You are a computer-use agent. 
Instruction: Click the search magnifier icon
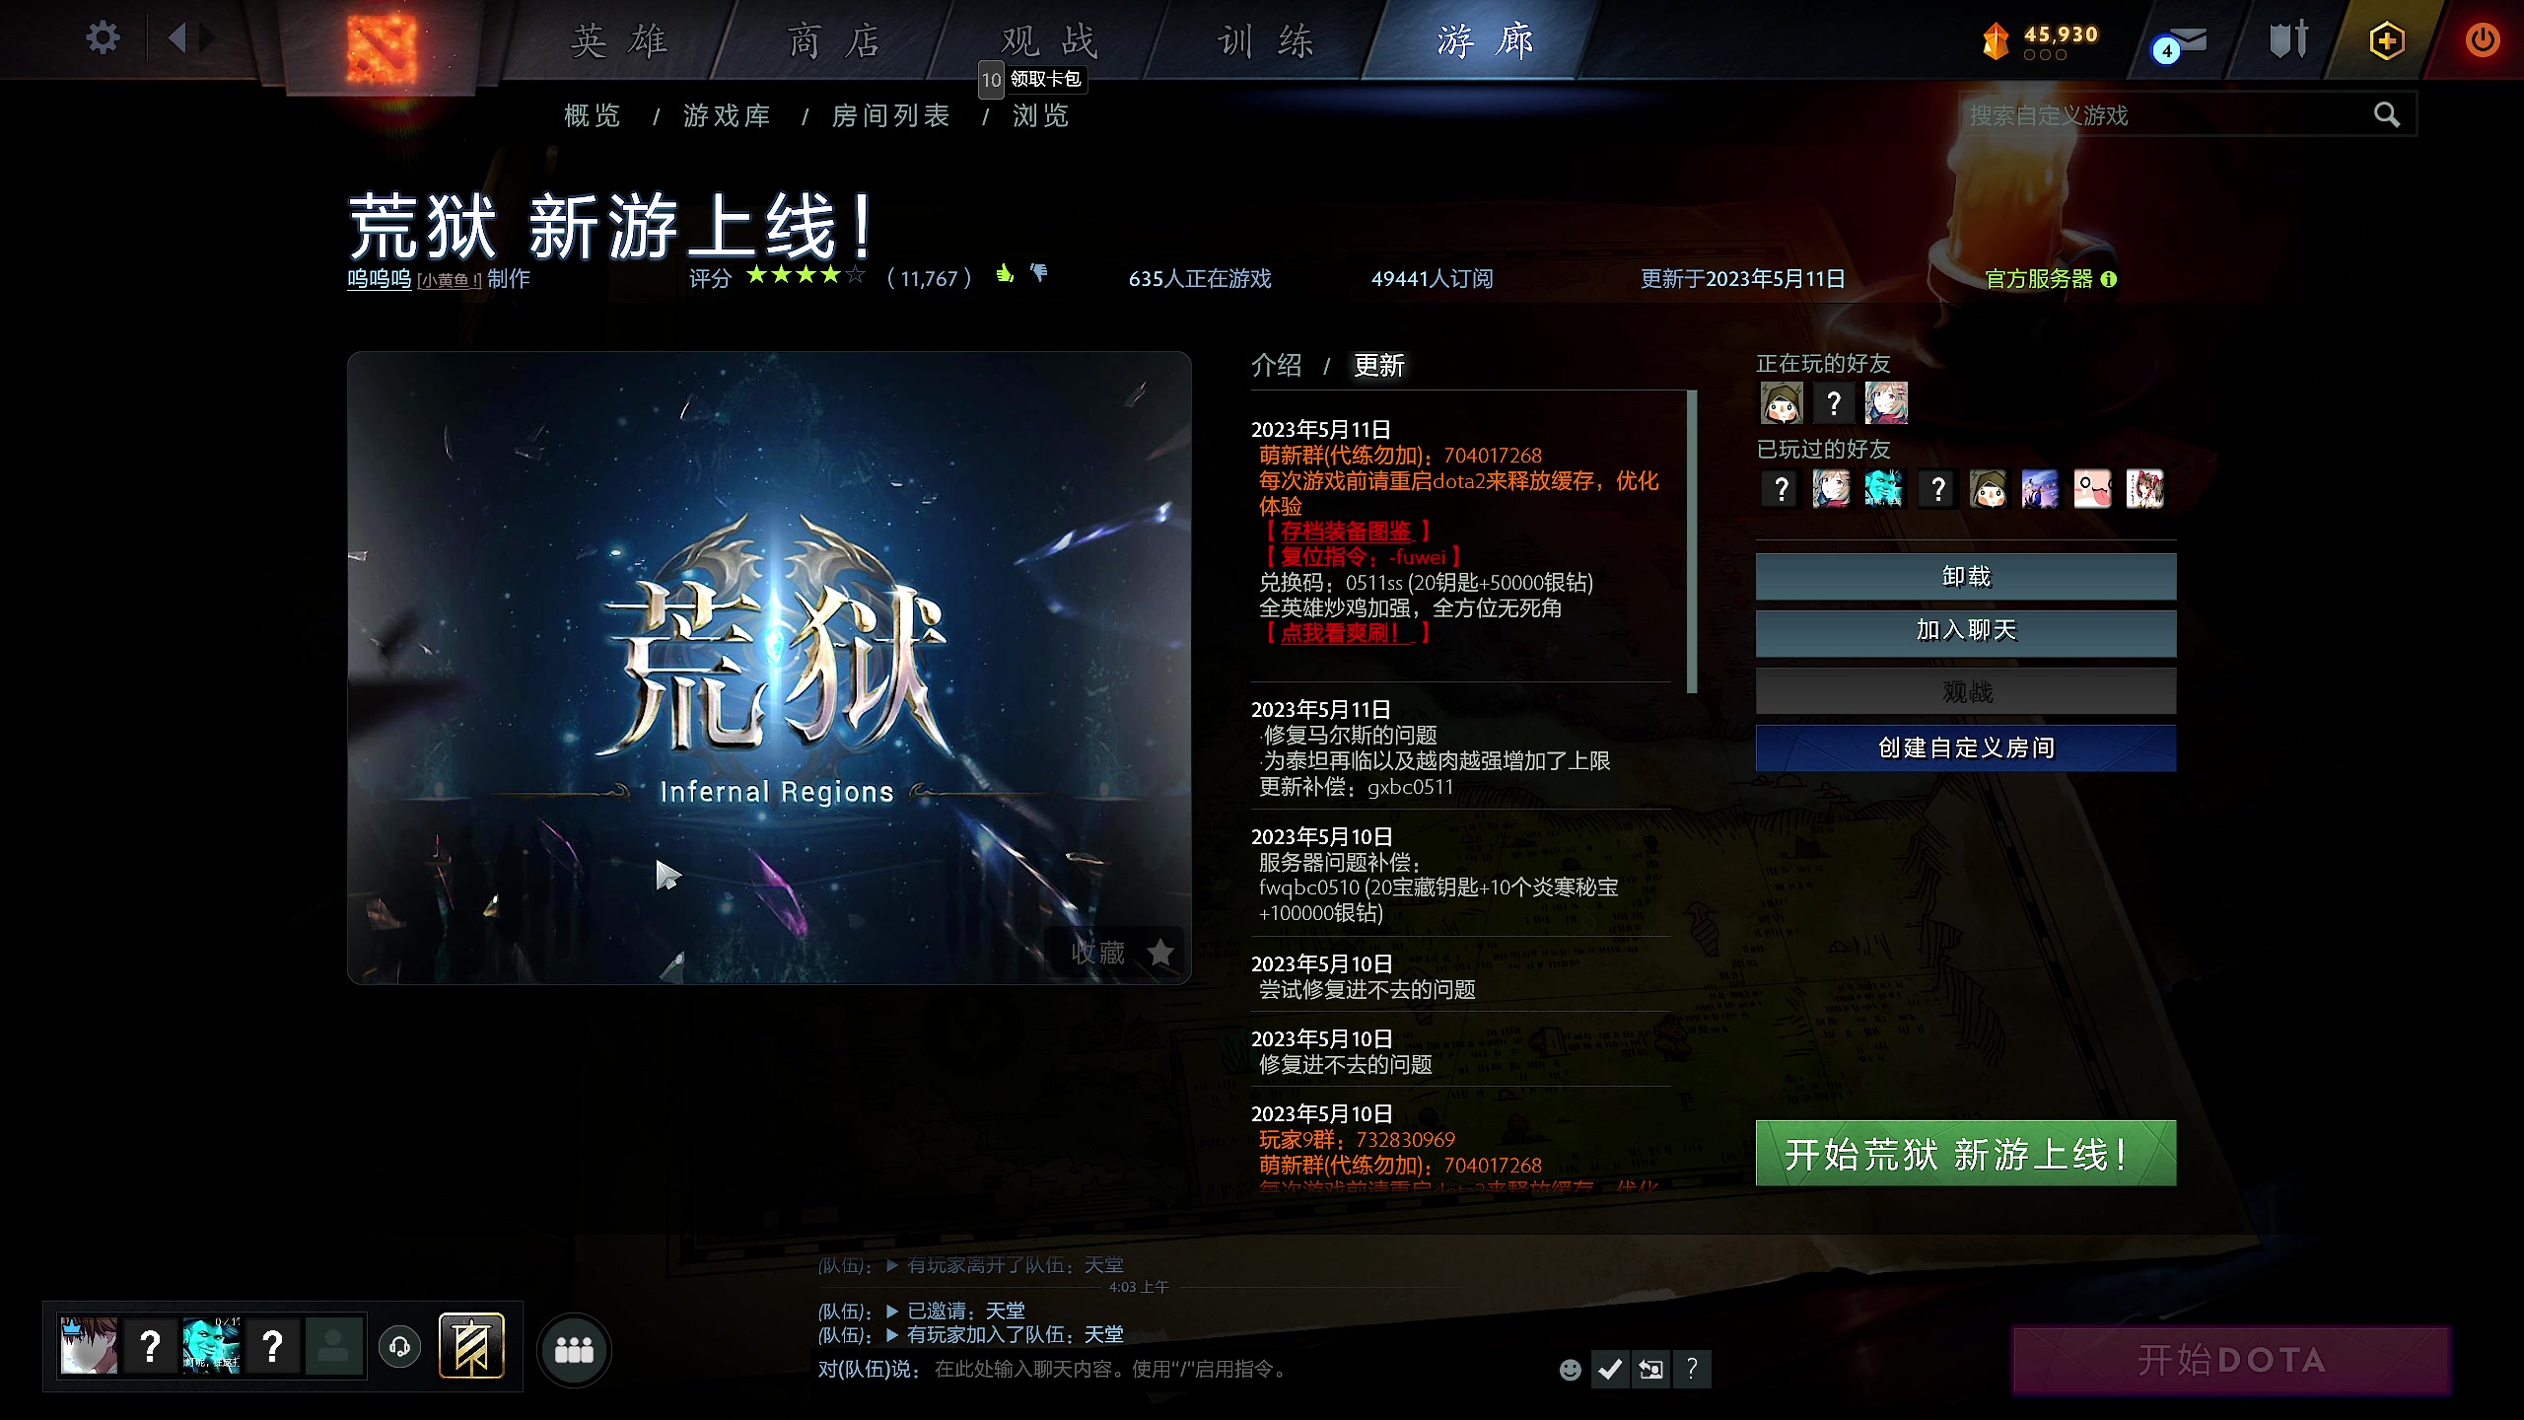click(x=2387, y=114)
